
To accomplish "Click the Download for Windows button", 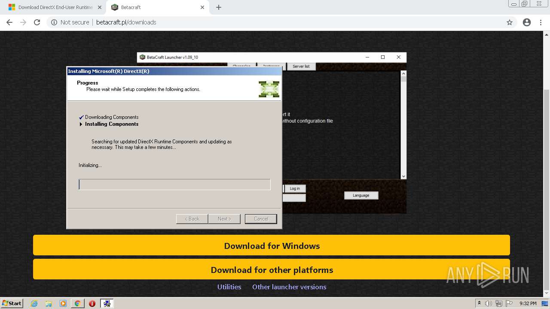I will point(272,245).
